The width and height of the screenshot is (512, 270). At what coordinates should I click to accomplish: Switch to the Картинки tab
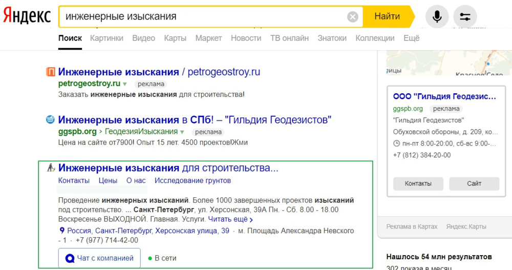(x=107, y=38)
